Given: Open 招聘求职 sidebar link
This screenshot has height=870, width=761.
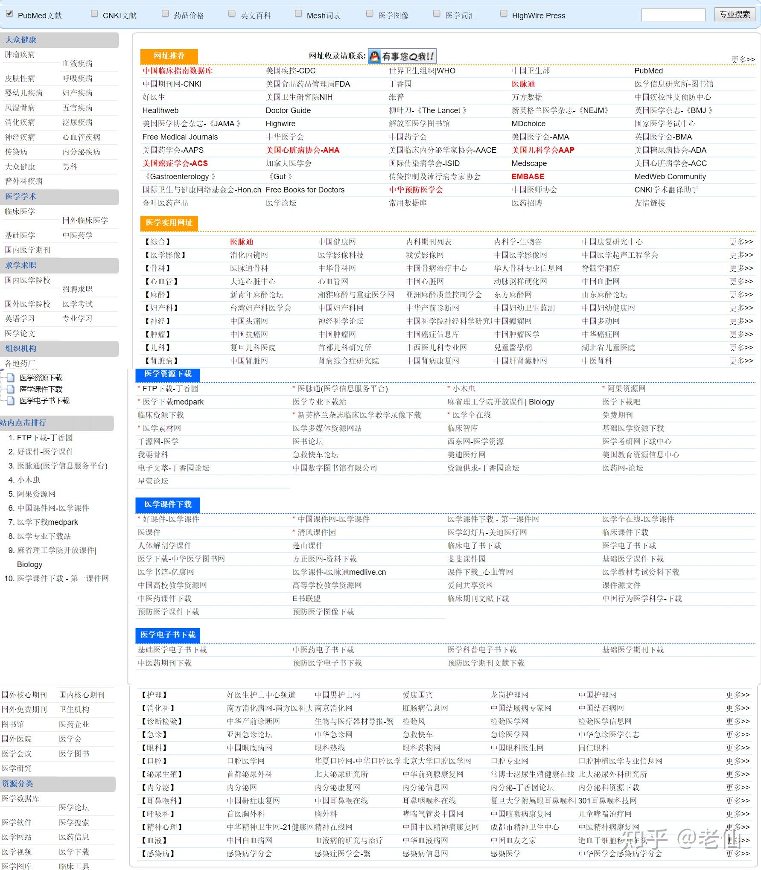Looking at the screenshot, I should click(77, 289).
